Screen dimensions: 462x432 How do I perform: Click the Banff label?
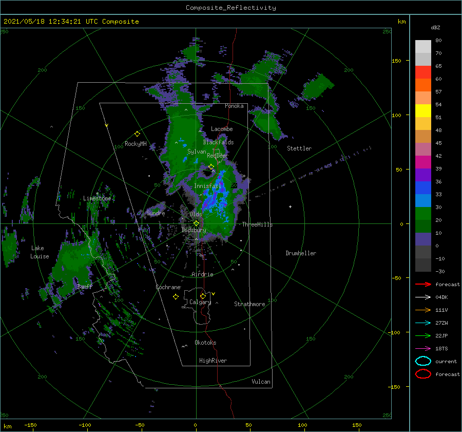pyautogui.click(x=85, y=287)
